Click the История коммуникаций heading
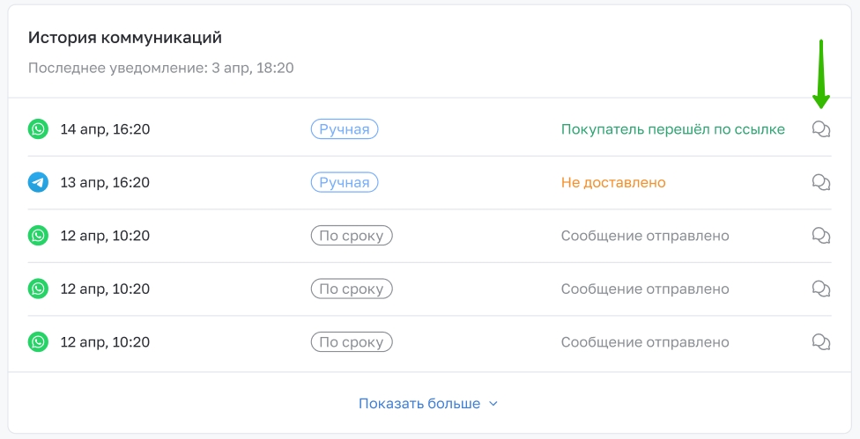Screen dimensions: 860x439 (125, 38)
